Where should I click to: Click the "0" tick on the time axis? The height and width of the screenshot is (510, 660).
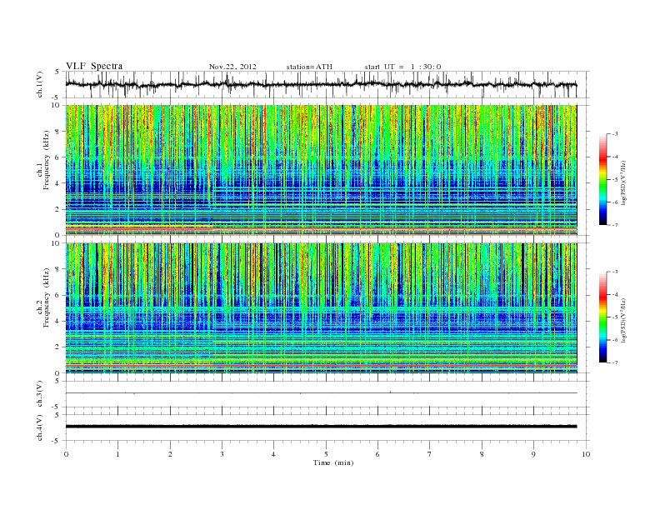click(66, 454)
